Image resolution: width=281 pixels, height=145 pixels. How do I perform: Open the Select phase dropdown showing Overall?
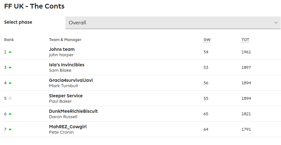[x=173, y=23]
